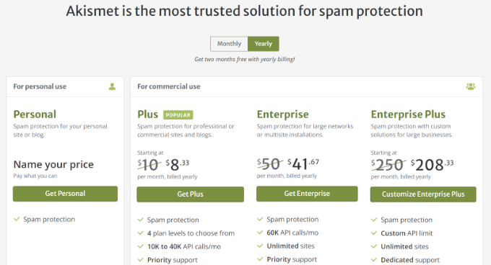491x265 pixels.
Task: Select Yearly billing option
Action: point(264,44)
